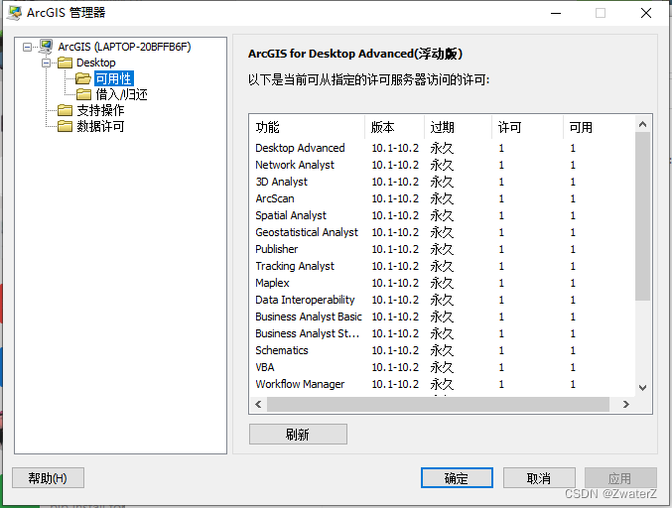The width and height of the screenshot is (672, 508).
Task: Select the Tracking Analyst row
Action: pos(442,266)
